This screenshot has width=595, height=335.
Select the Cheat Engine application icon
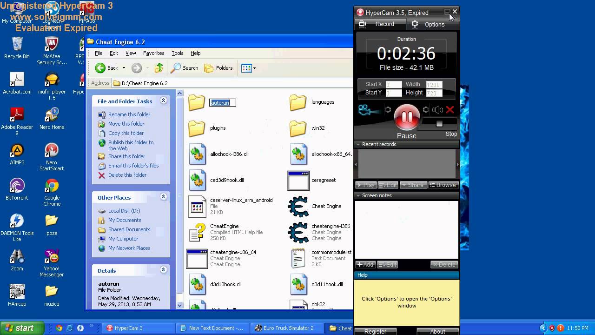(x=298, y=207)
